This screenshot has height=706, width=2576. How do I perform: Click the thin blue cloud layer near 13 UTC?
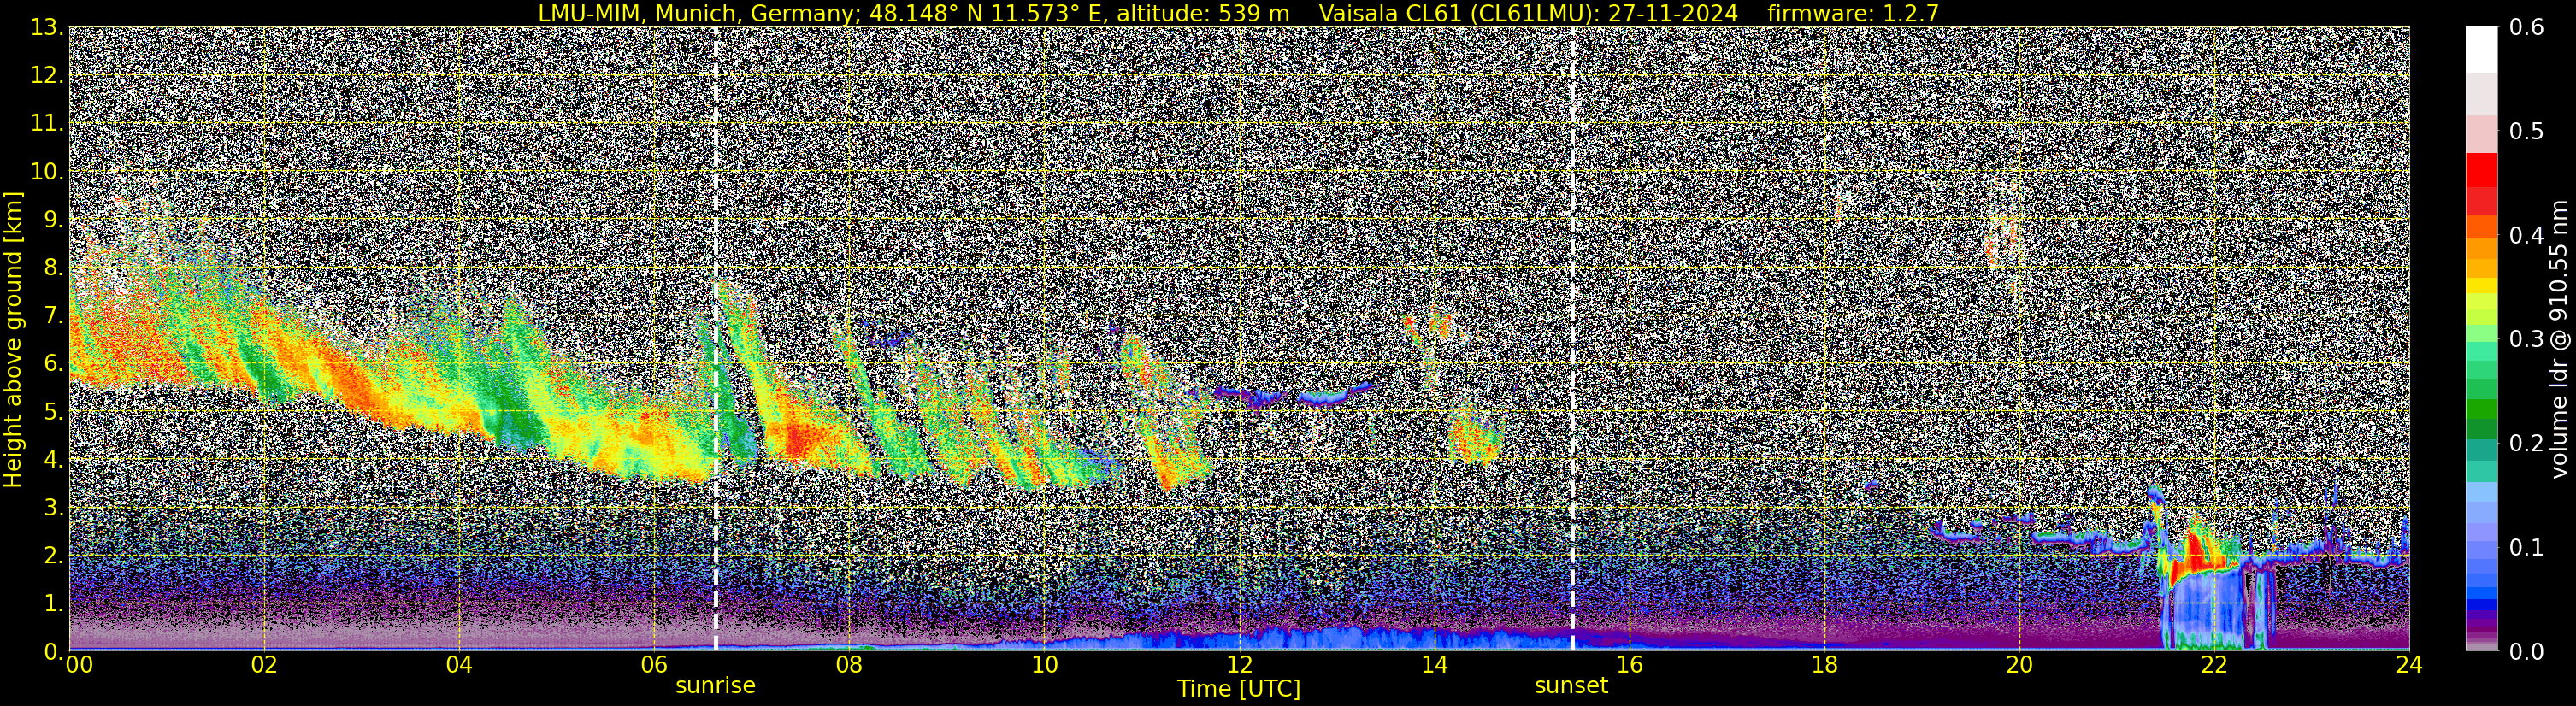point(1335,394)
